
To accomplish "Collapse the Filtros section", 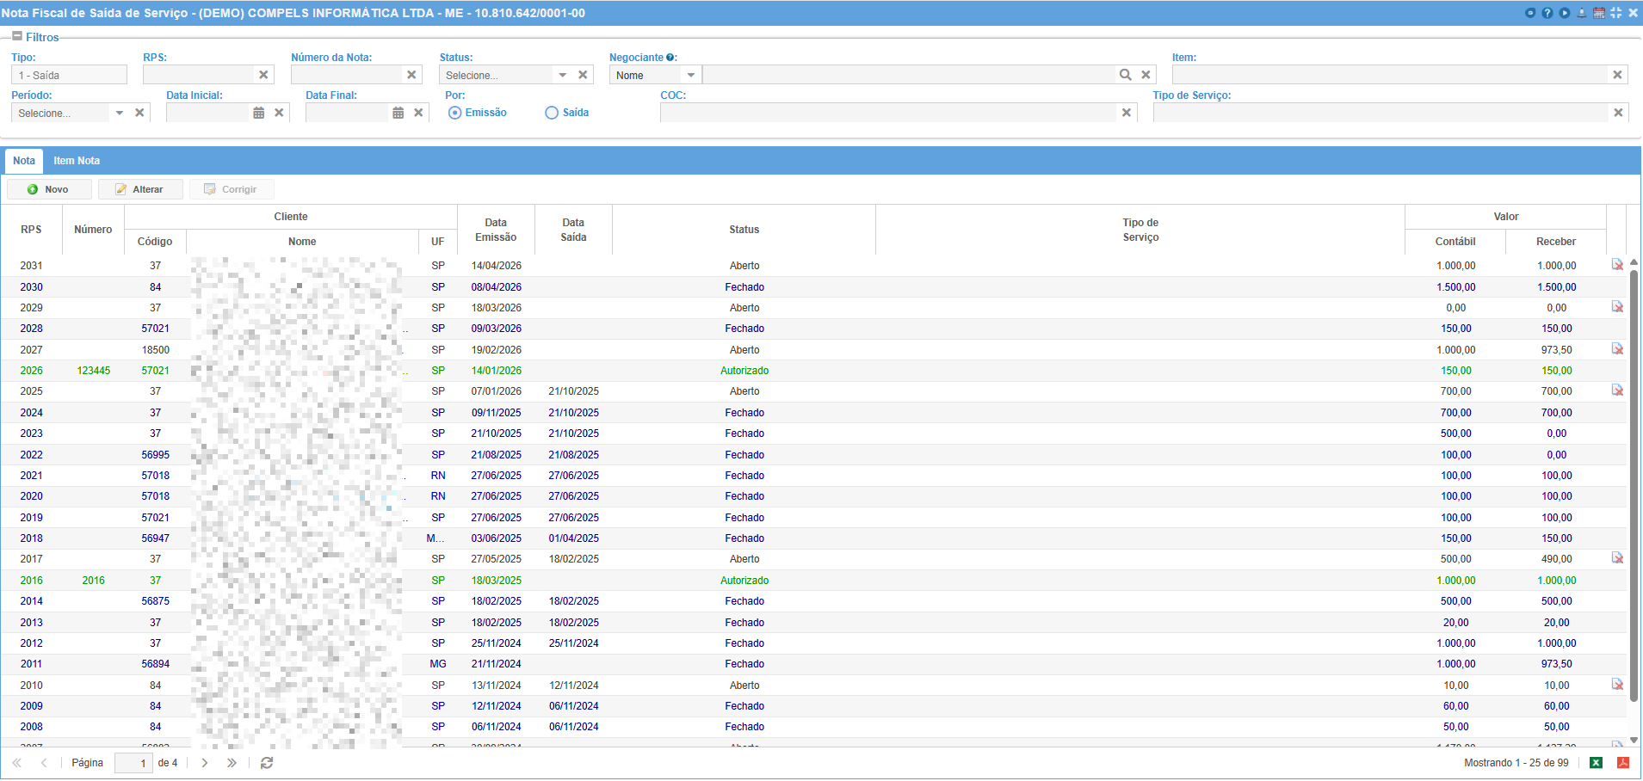I will 17,36.
